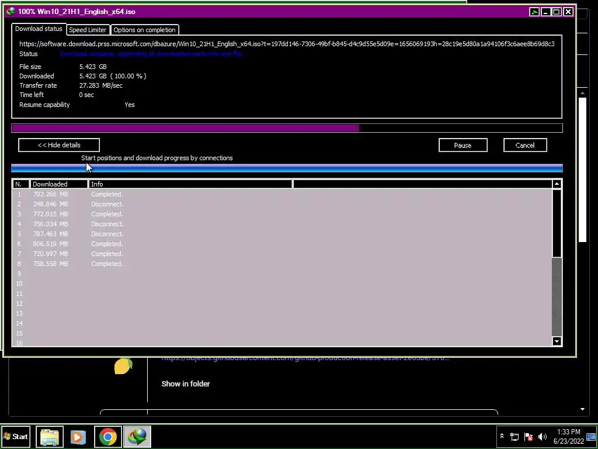The height and width of the screenshot is (449, 598).
Task: Select connection row with 756.034 MB
Action: click(x=282, y=224)
